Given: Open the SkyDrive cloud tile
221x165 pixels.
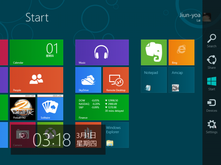Looking at the screenshot, I should click(88, 80).
